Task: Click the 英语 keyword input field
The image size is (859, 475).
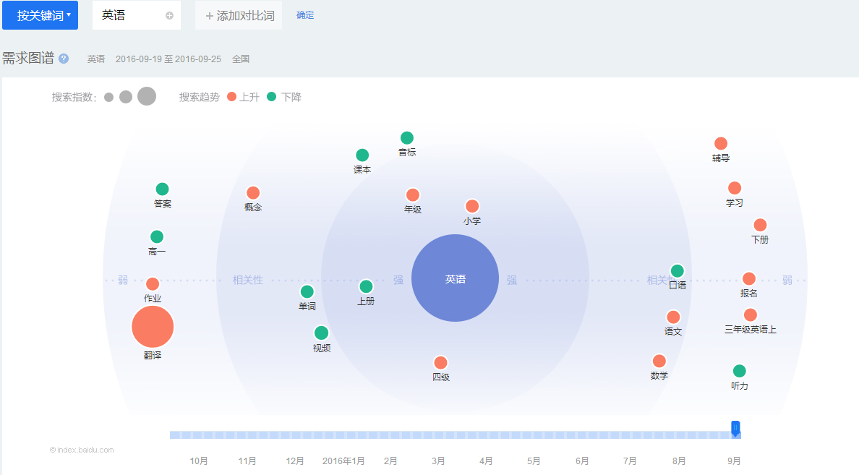Action: pyautogui.click(x=130, y=15)
